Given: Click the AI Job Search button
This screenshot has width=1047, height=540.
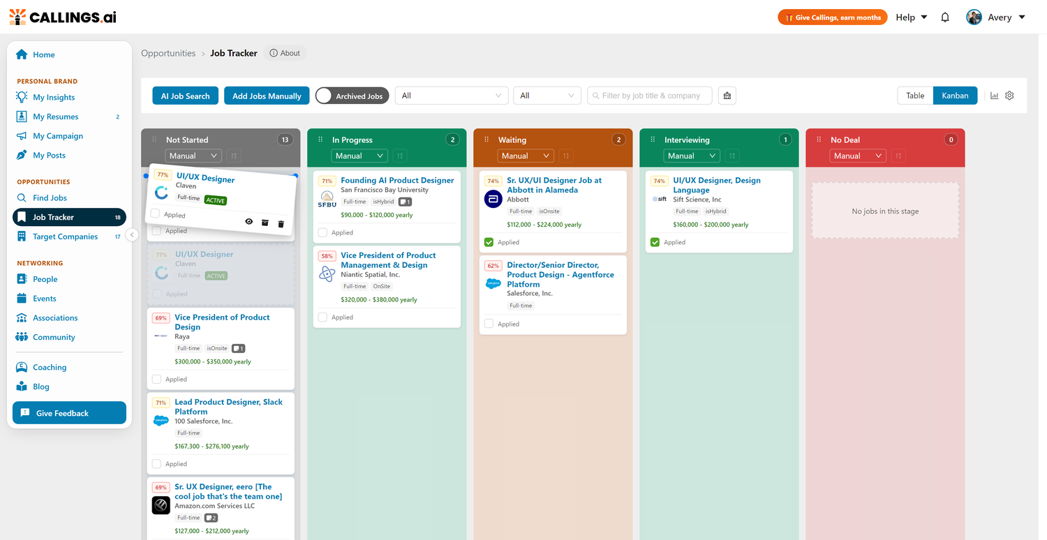Looking at the screenshot, I should (186, 96).
